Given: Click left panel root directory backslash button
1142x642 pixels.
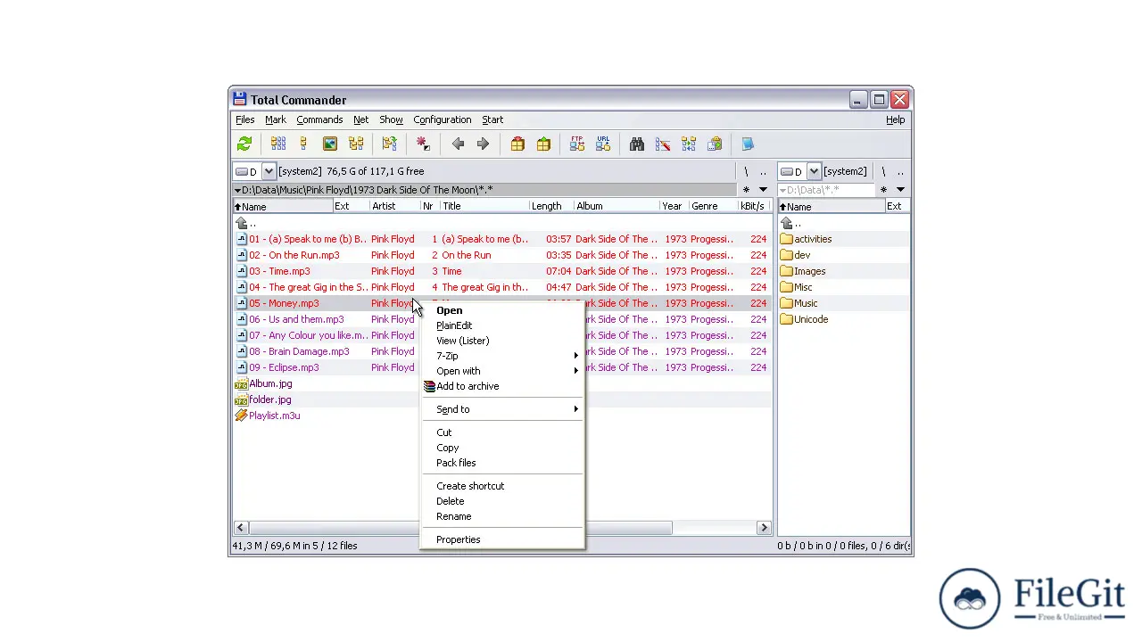Looking at the screenshot, I should [746, 171].
